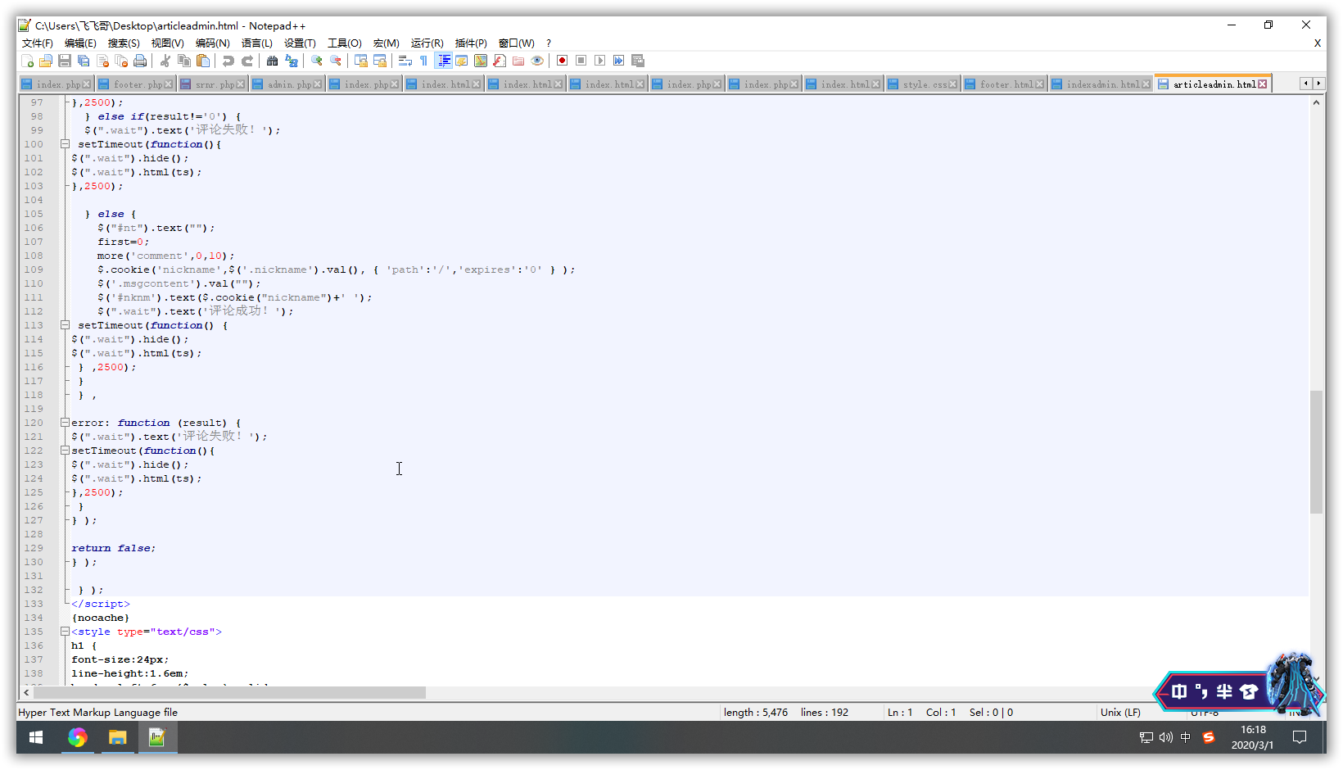The height and width of the screenshot is (770, 1343).
Task: Open the 编码(N) menu
Action: 212,43
